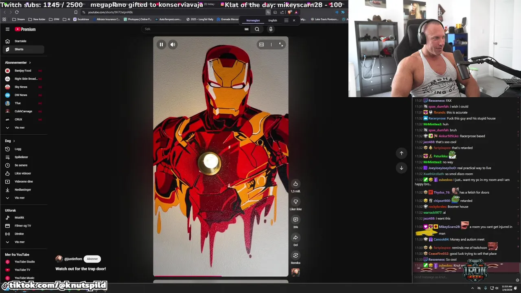Dislike the Short (Liker ikke)
This screenshot has width=521, height=293.
tap(296, 202)
